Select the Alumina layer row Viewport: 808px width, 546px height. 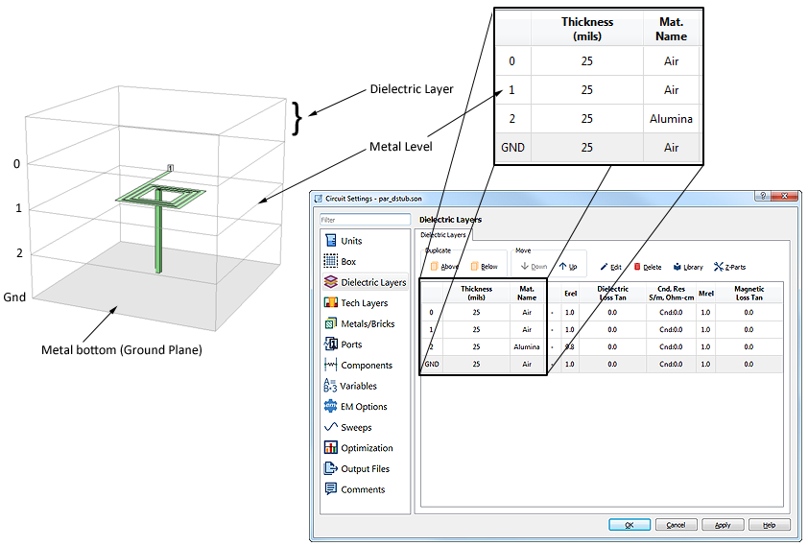pyautogui.click(x=527, y=346)
